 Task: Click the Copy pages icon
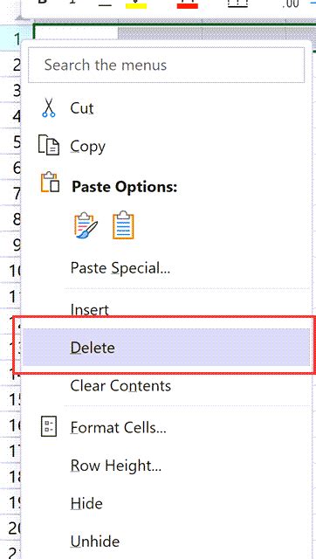tap(49, 145)
